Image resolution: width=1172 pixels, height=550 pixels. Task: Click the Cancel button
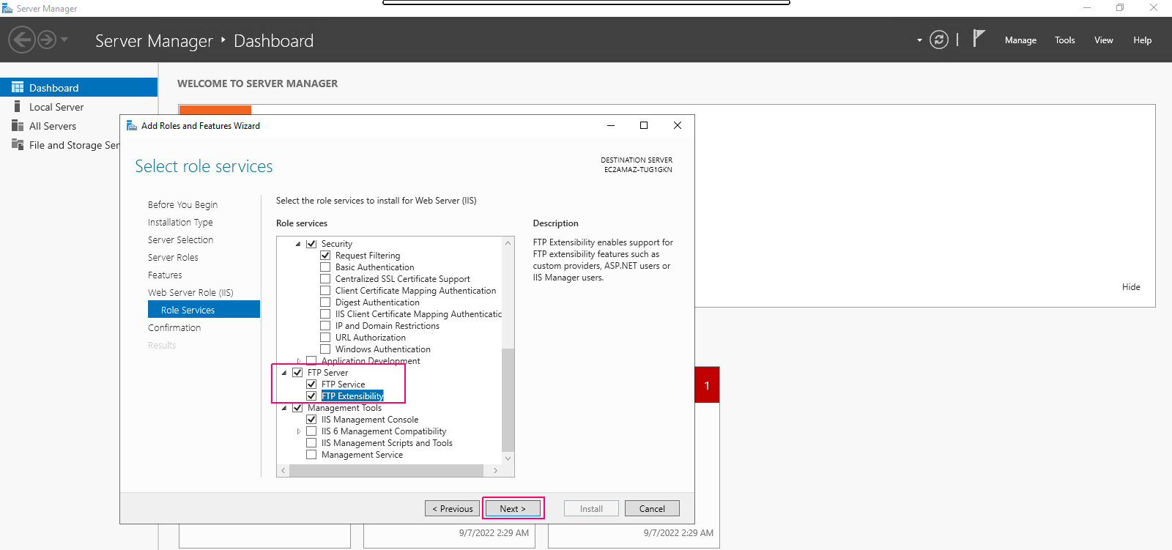tap(652, 508)
